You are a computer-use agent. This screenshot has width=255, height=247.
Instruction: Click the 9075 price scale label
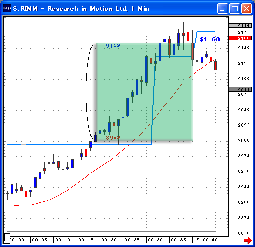244,94
